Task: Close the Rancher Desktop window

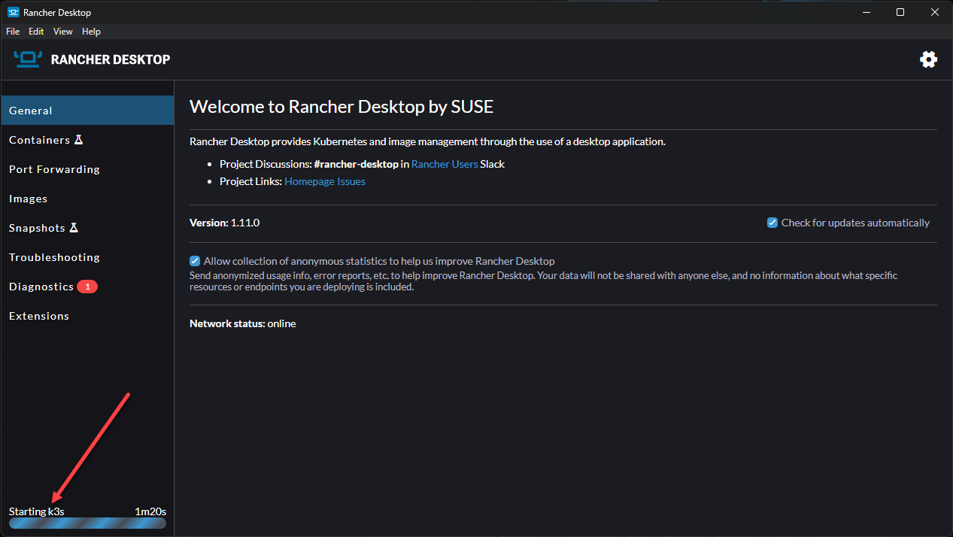Action: (935, 12)
